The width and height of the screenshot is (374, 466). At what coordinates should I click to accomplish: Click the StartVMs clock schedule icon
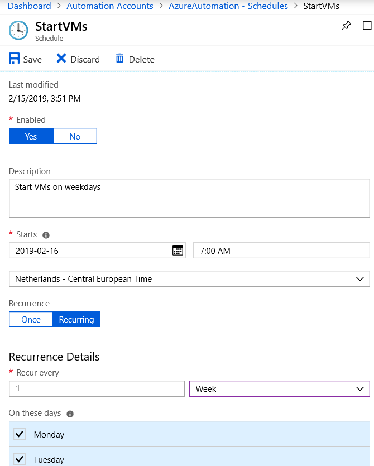pyautogui.click(x=18, y=31)
